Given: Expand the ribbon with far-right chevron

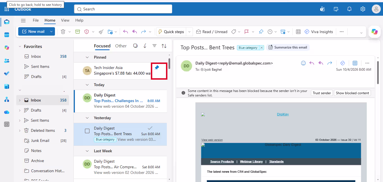Looking at the screenshot, I should tap(361, 33).
